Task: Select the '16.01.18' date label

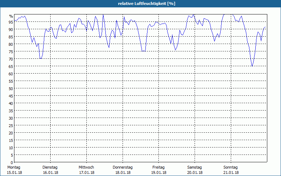Action: point(51,172)
